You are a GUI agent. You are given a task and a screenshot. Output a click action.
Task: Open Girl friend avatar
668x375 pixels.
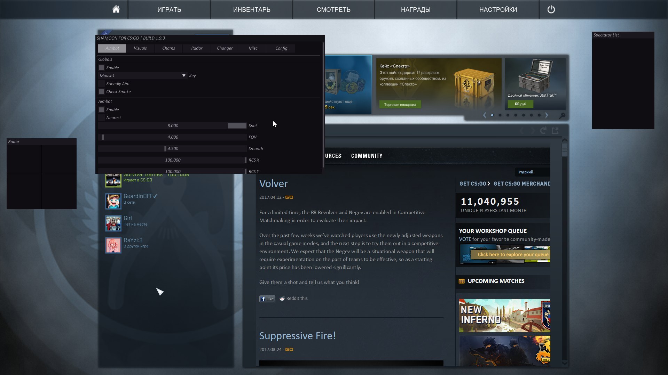[x=113, y=223]
